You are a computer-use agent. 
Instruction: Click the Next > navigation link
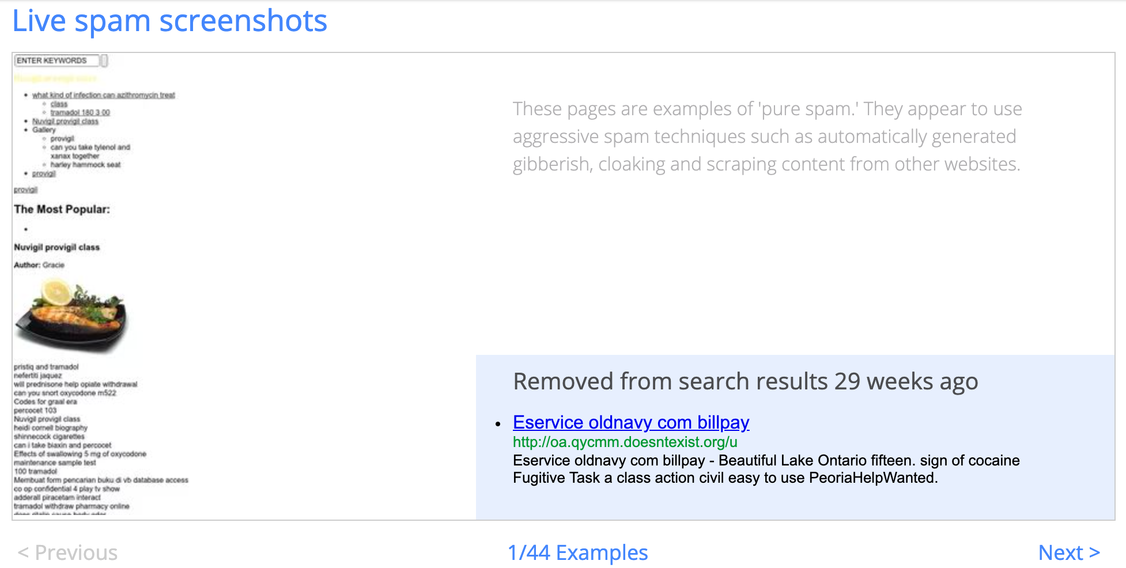[x=1069, y=552]
